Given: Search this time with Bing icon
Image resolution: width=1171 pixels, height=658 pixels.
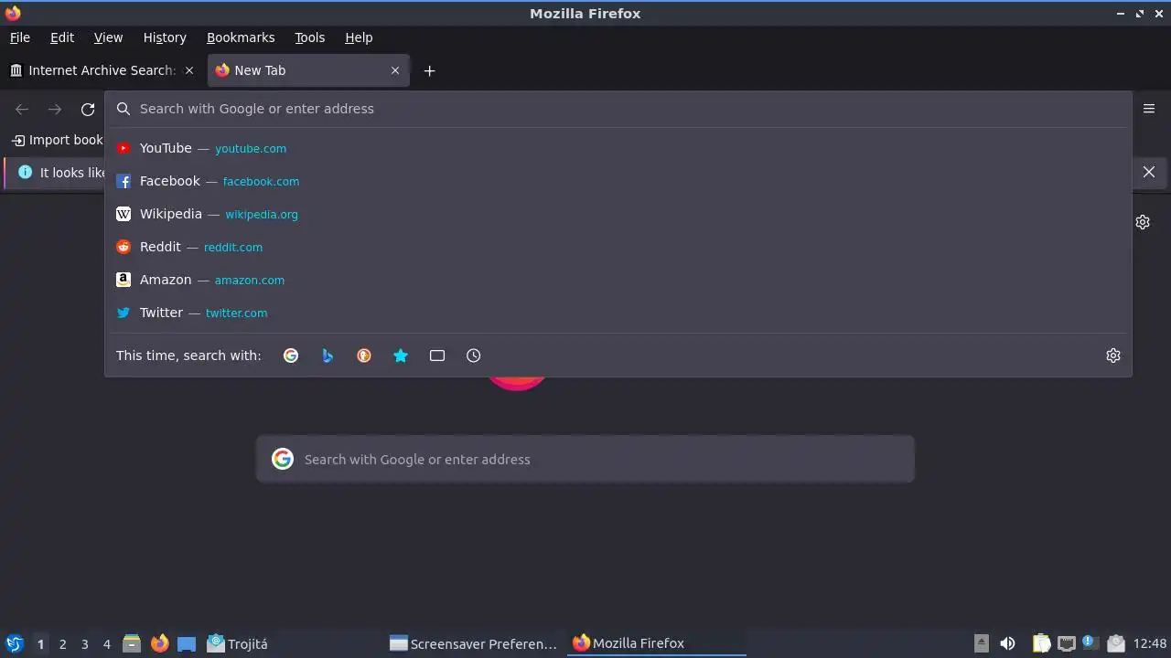Looking at the screenshot, I should point(328,356).
